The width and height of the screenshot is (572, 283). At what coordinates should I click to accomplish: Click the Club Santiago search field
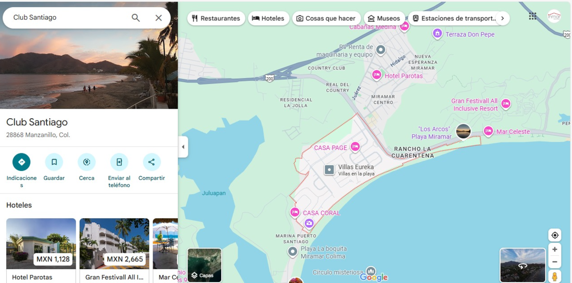67,18
